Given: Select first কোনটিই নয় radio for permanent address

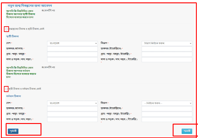Looking at the screenshot, I should [x=43, y=10].
